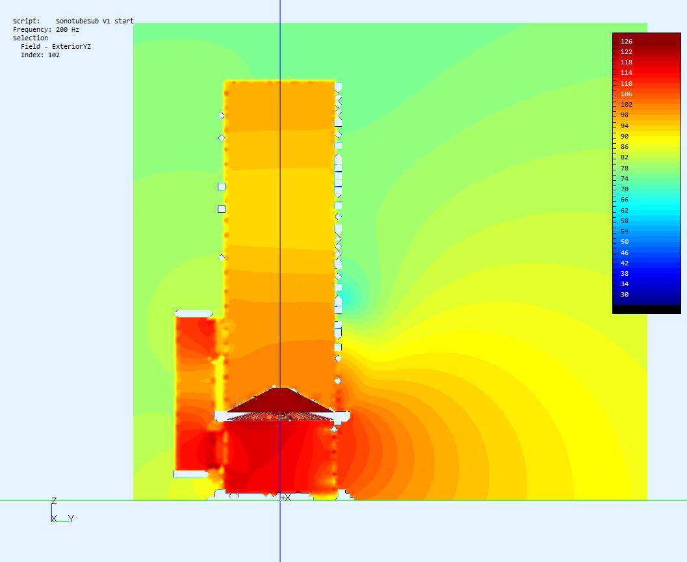This screenshot has height=562, width=687.
Task: Click the dark red speaker cone in the tube
Action: point(281,400)
